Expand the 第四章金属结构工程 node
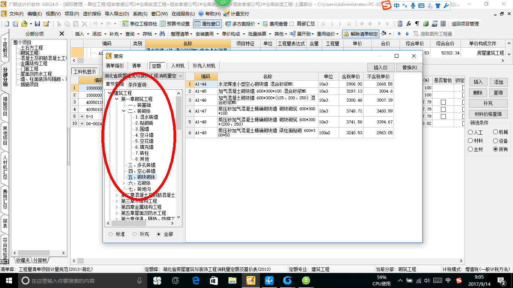This screenshot has height=288, width=513. [x=116, y=207]
